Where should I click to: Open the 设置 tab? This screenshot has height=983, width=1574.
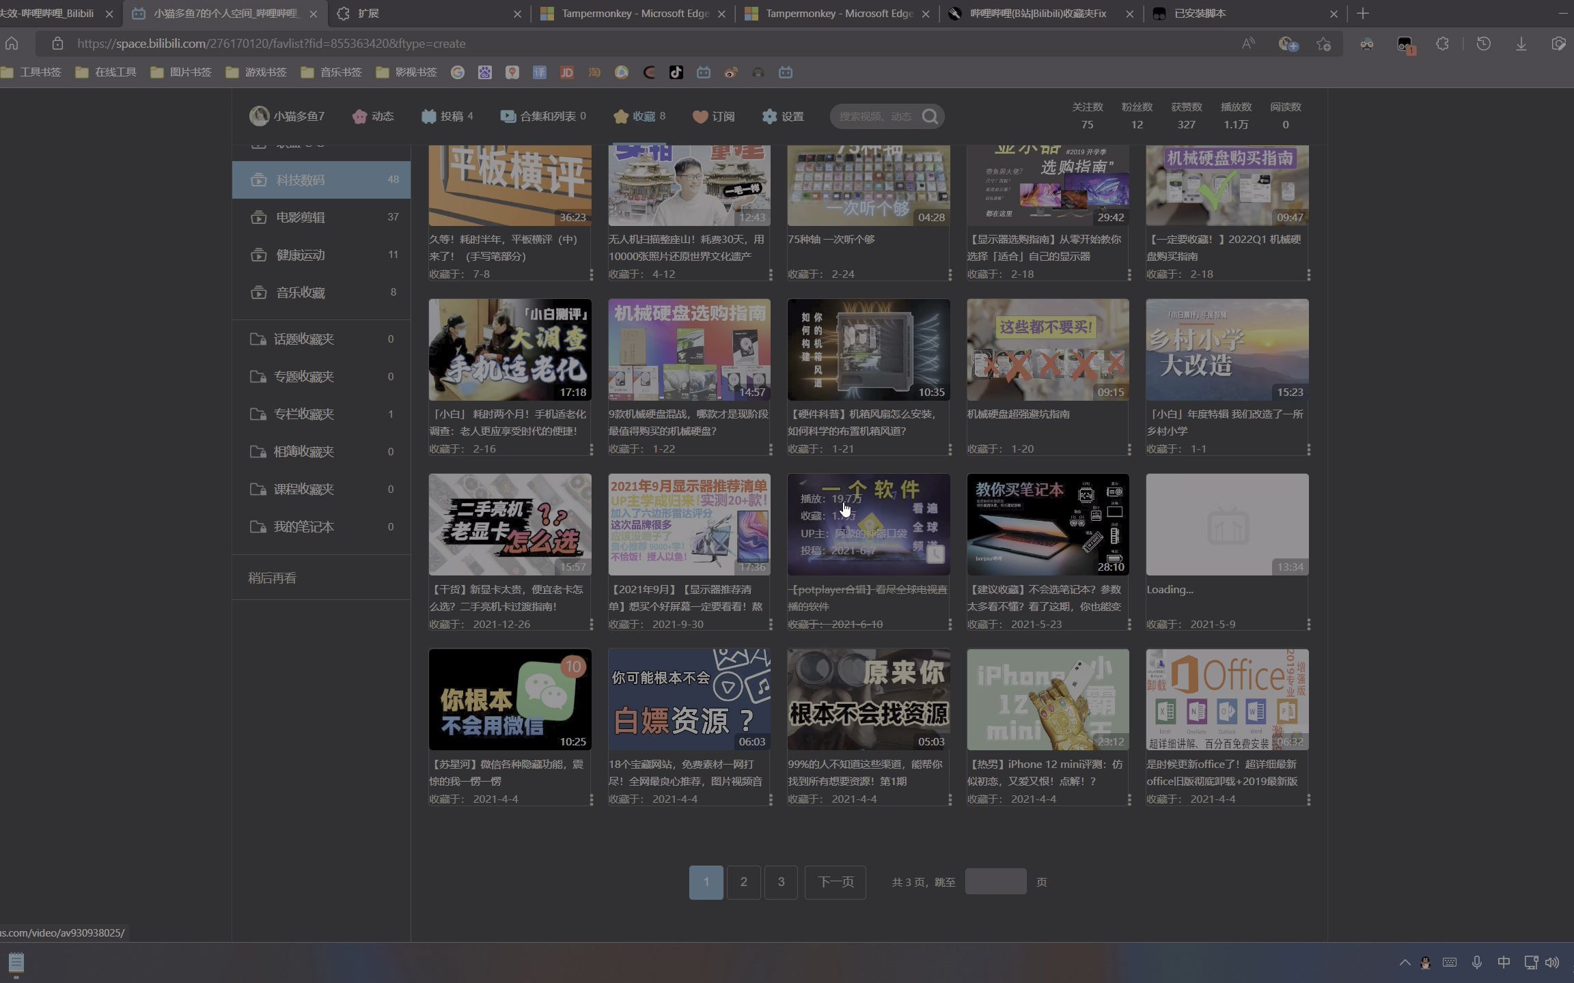(x=783, y=117)
